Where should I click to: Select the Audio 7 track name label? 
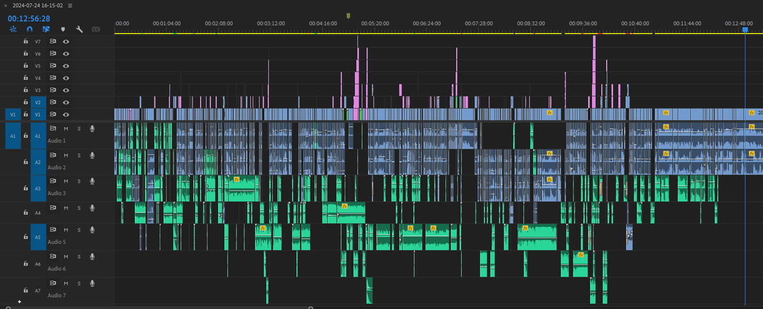point(56,295)
